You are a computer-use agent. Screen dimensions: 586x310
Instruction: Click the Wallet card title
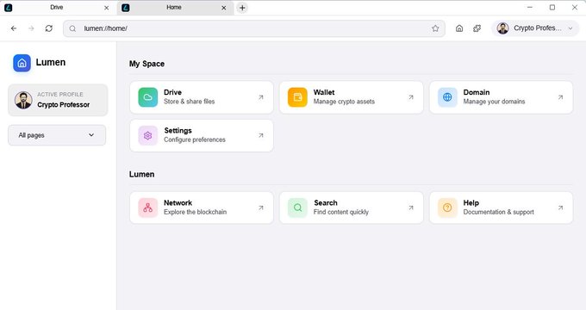click(x=324, y=92)
